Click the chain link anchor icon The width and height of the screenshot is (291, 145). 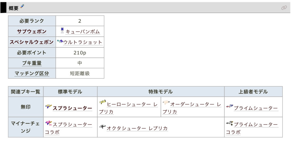coord(284,8)
